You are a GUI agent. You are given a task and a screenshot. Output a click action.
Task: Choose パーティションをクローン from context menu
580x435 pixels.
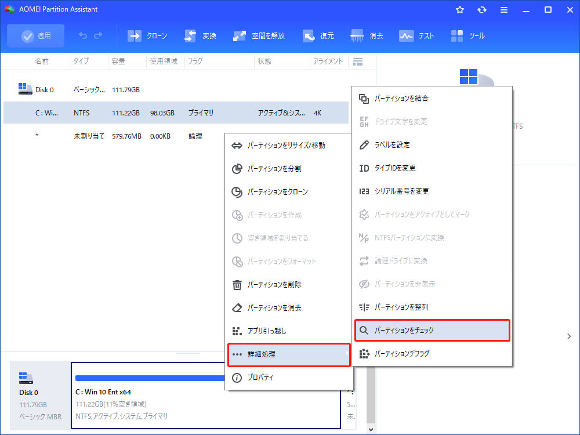(289, 191)
